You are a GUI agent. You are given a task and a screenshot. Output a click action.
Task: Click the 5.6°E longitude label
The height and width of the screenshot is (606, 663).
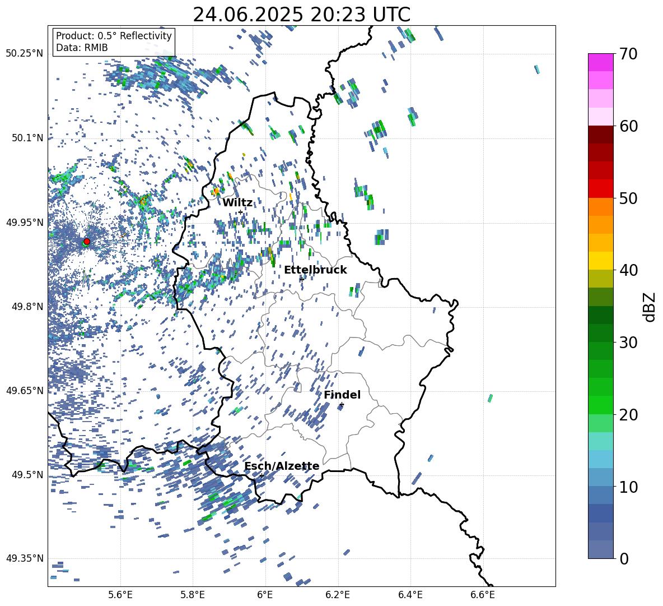point(120,595)
